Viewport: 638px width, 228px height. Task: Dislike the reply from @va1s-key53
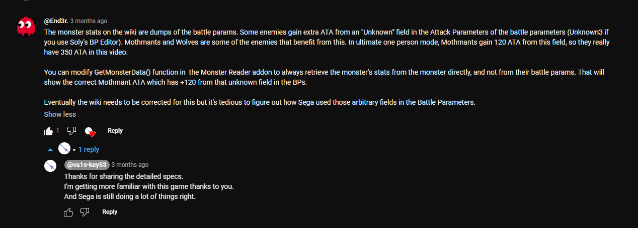(85, 212)
